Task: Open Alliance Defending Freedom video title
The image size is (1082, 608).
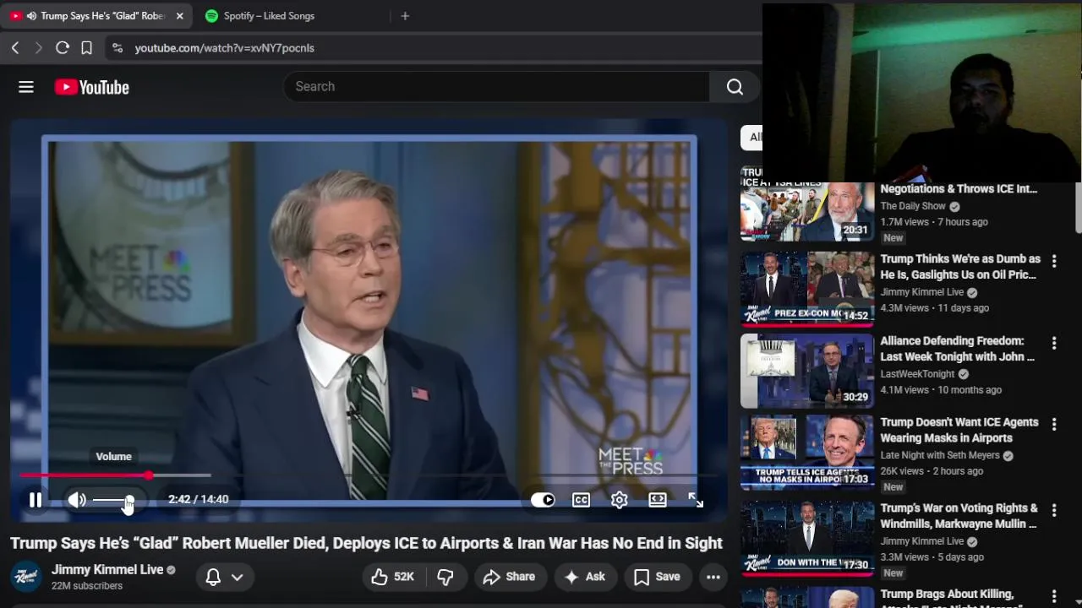Action: 958,349
